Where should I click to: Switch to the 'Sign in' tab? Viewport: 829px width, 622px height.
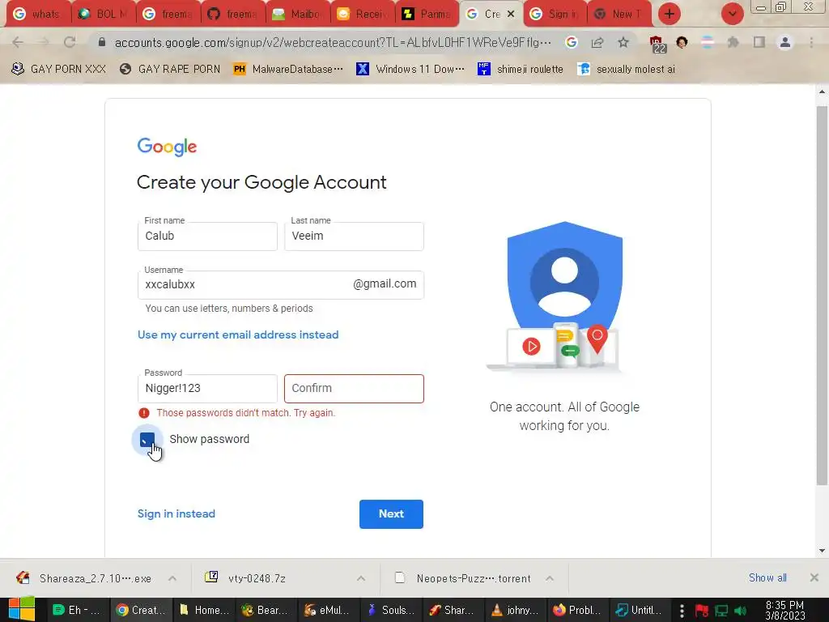pos(555,15)
